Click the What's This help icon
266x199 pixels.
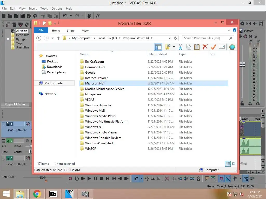click(x=97, y=16)
